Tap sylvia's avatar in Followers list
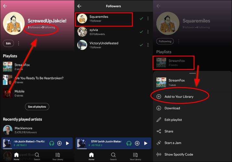 (x=82, y=32)
